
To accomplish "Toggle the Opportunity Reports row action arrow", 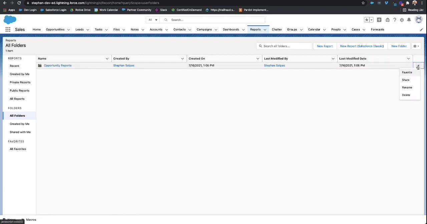I will (418, 66).
